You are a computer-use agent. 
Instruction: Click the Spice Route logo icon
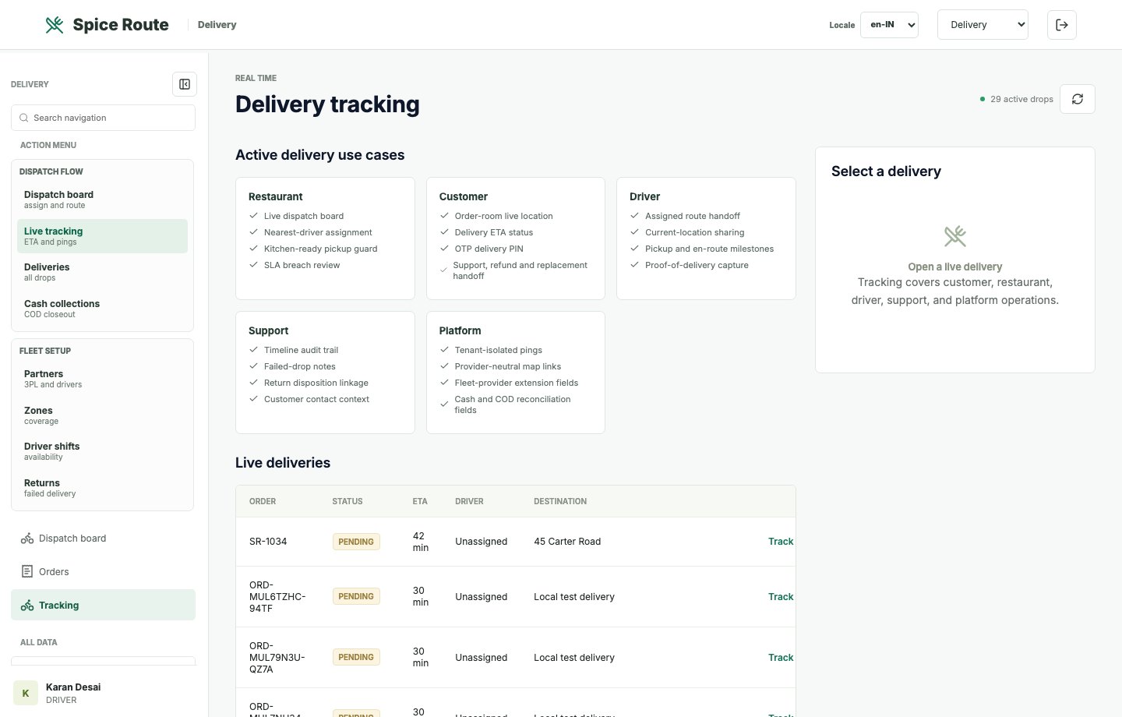click(55, 25)
